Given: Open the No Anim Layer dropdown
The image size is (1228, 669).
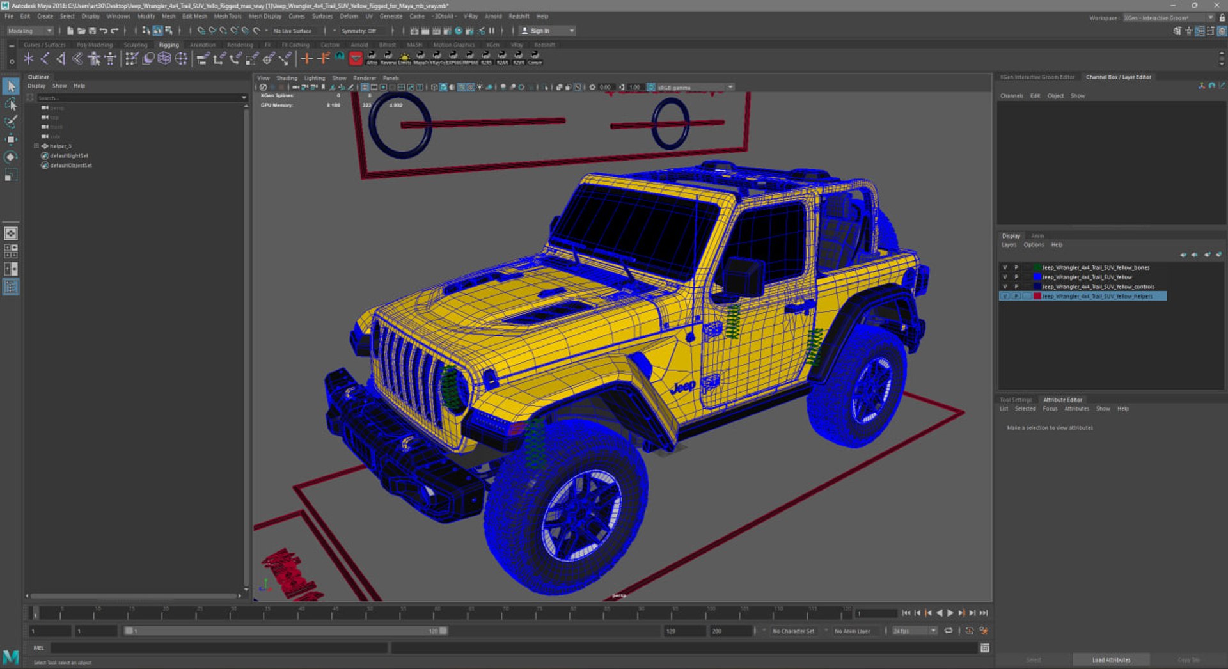Looking at the screenshot, I should pyautogui.click(x=852, y=631).
